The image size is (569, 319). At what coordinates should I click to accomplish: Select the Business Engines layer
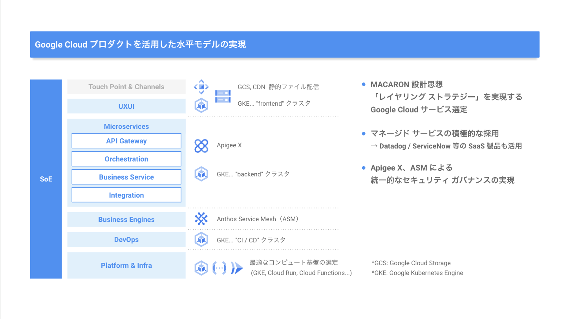tap(126, 220)
